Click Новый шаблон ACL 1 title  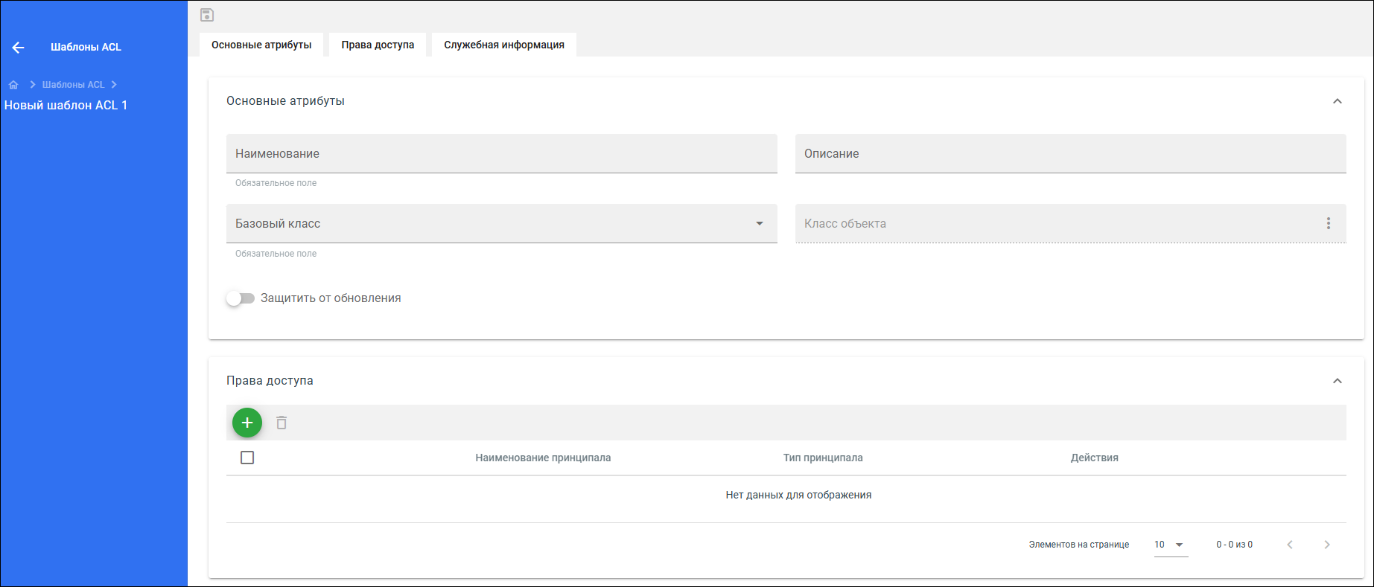pos(66,106)
